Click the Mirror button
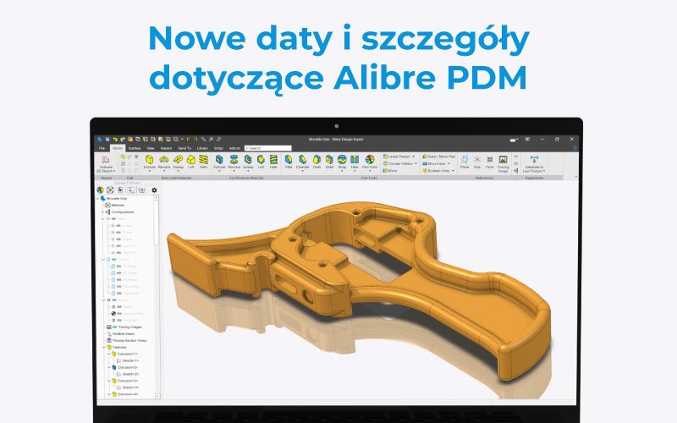Screen dimensions: 677x423 coord(390,171)
